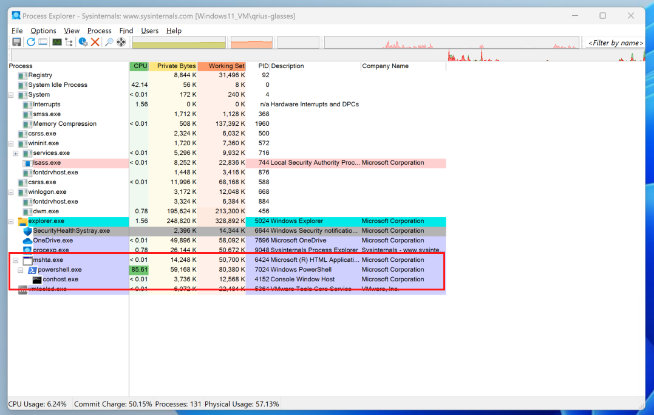Select the System Idle Process row
Image resolution: width=654 pixels, height=415 pixels.
coord(227,85)
